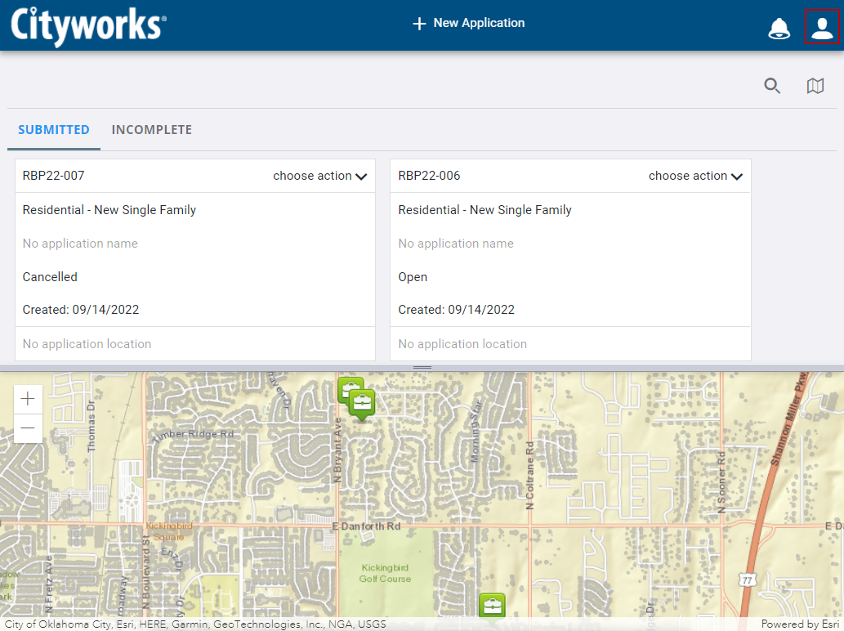Viewport: 844px width, 631px height.
Task: Click the map zoom out button
Action: click(29, 428)
